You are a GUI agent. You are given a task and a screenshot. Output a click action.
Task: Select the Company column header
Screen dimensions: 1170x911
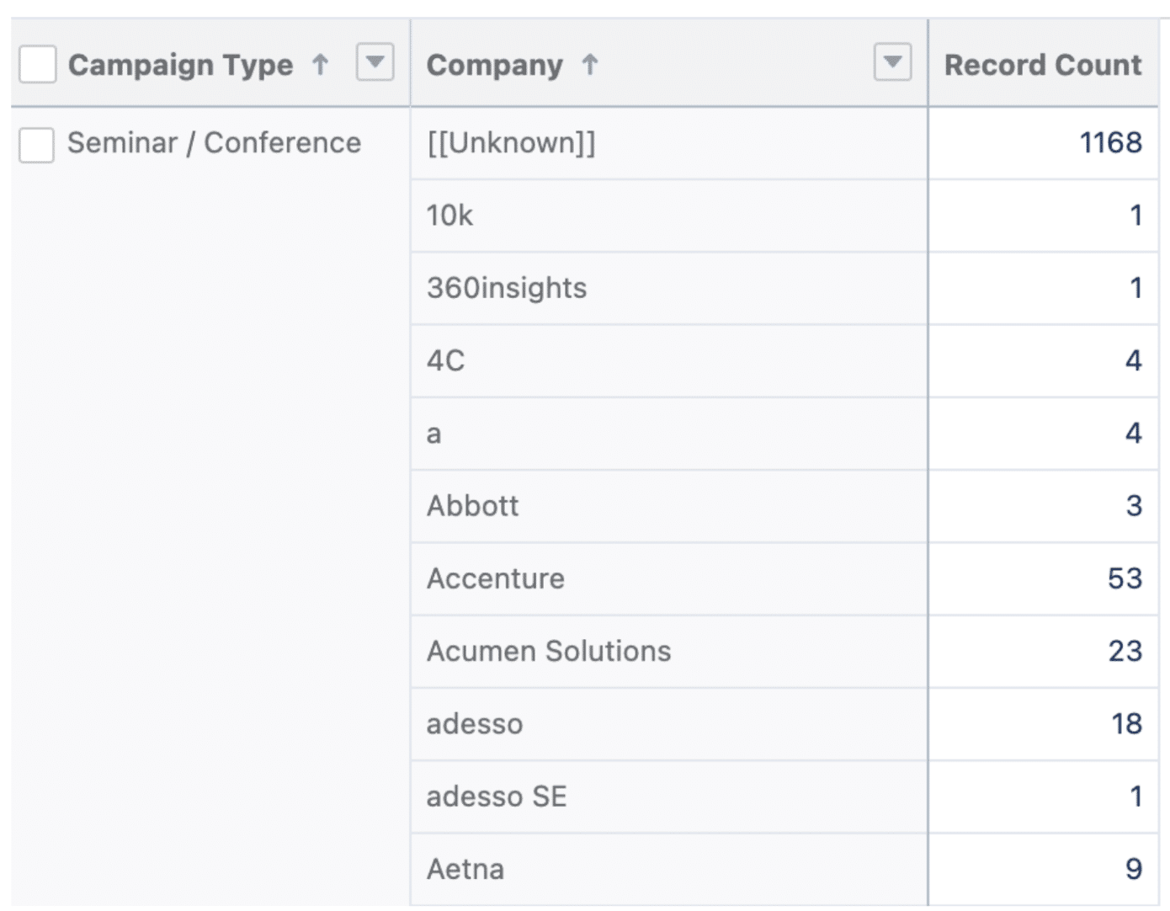click(x=494, y=64)
